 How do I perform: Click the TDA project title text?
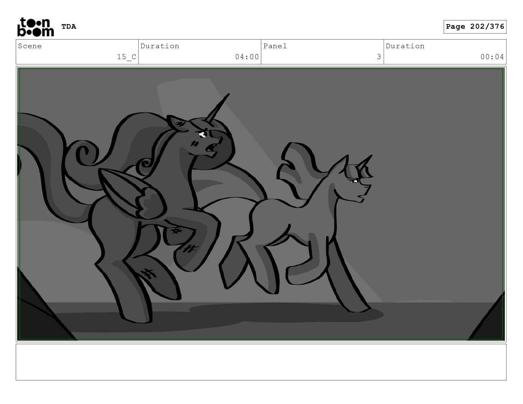pos(69,27)
